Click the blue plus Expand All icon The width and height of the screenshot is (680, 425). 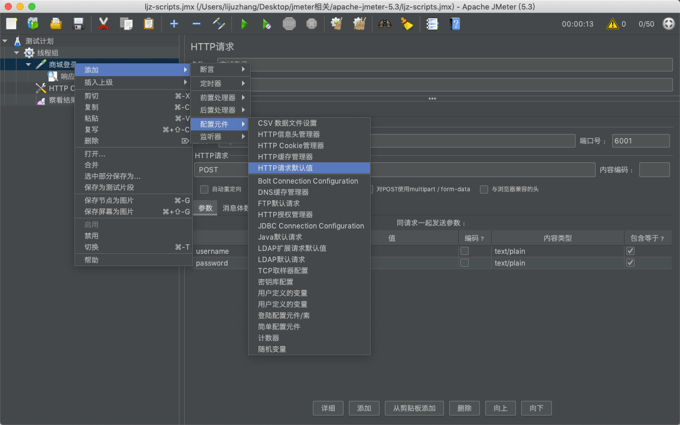pos(174,24)
